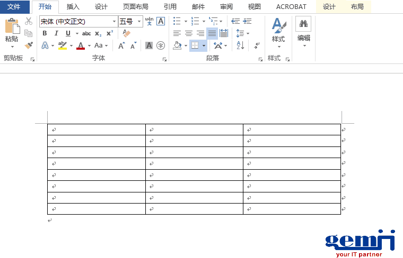The width and height of the screenshot is (403, 258).
Task: Click the Increase Indent icon
Action: 247,21
